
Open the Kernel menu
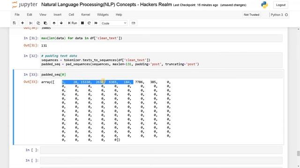pos(85,14)
